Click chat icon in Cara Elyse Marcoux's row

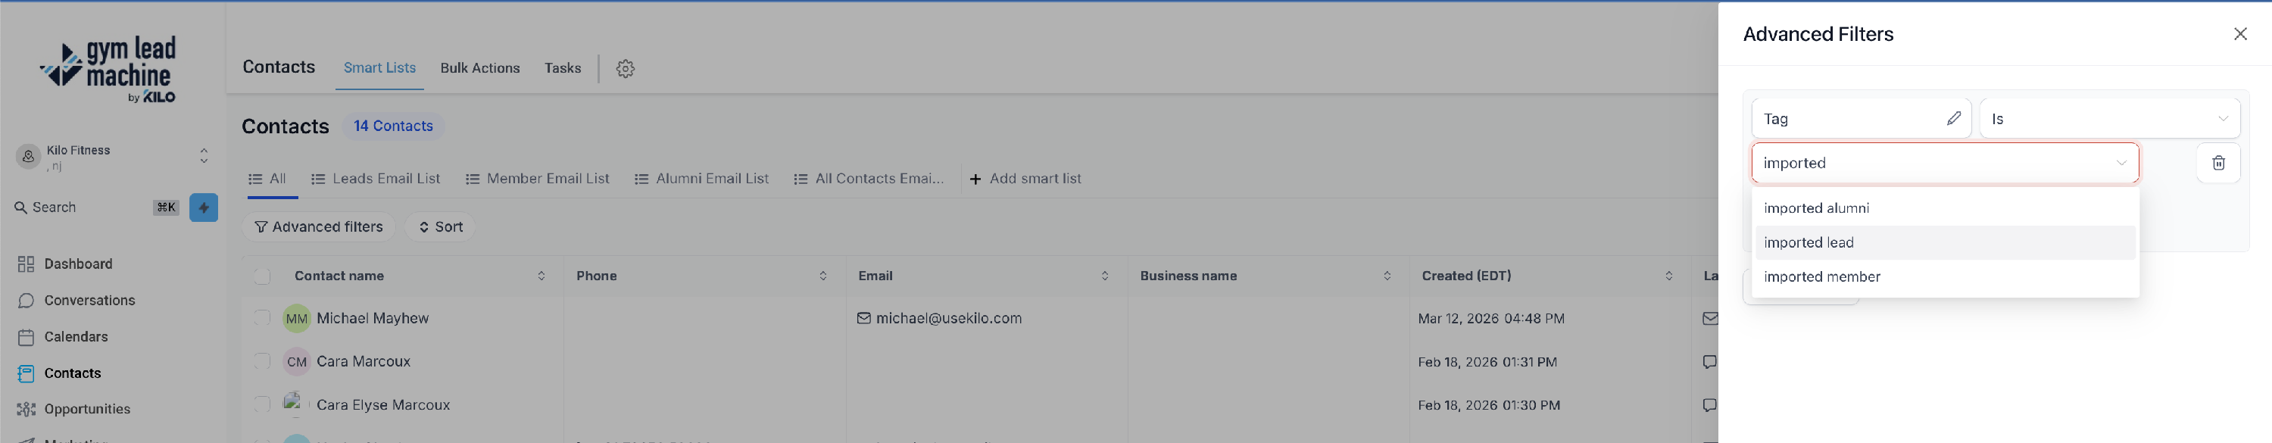tap(1709, 405)
